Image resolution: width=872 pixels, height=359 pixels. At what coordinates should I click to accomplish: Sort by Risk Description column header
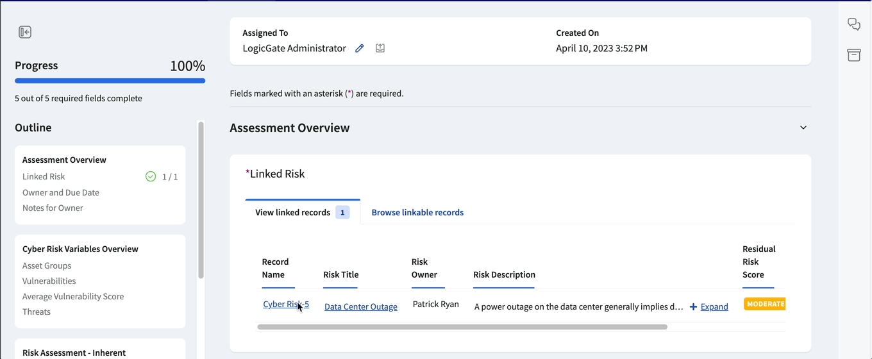tap(504, 274)
